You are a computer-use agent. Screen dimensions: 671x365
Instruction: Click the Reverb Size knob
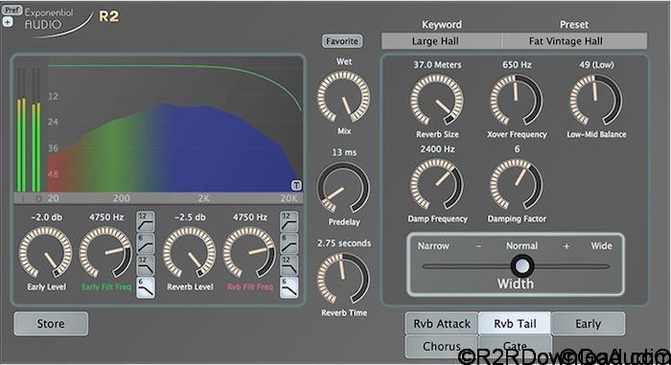pos(437,101)
